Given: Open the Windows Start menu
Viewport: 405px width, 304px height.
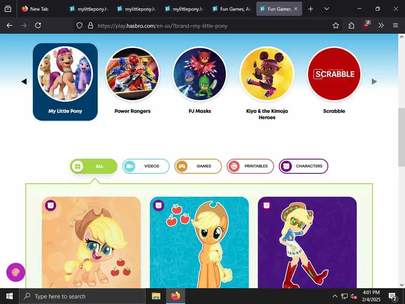Looking at the screenshot, I should [9, 296].
